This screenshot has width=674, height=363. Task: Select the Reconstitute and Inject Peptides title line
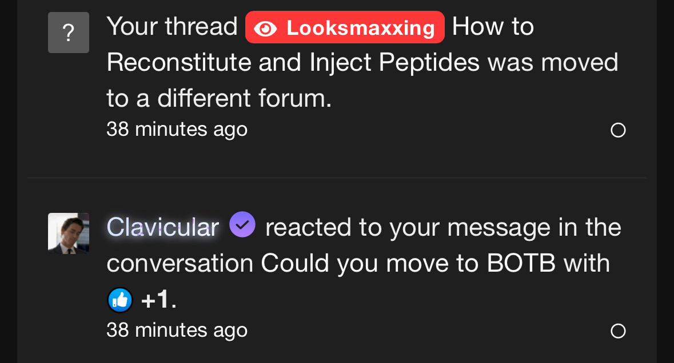[293, 62]
